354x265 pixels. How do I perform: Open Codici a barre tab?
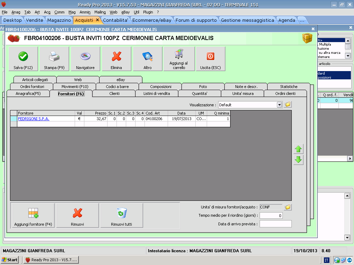[x=118, y=87]
